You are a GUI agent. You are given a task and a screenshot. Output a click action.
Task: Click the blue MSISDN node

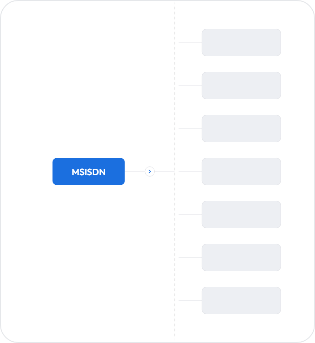(x=89, y=171)
